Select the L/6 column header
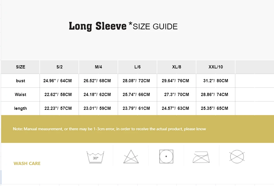Viewport: 274px width, 186px height. coord(137,67)
